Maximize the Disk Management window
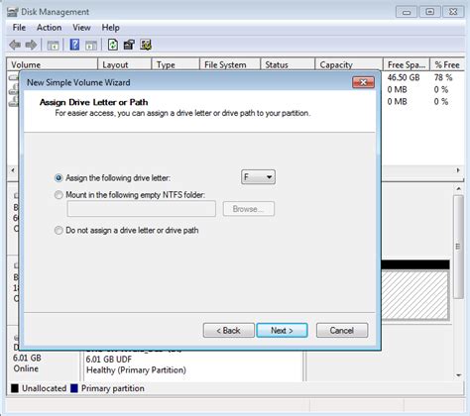The height and width of the screenshot is (416, 470). (x=429, y=12)
